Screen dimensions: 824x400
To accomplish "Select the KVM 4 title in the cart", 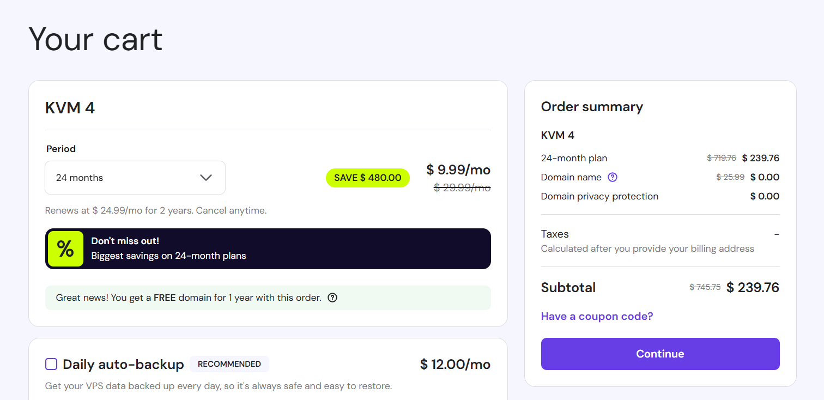I will (x=70, y=107).
